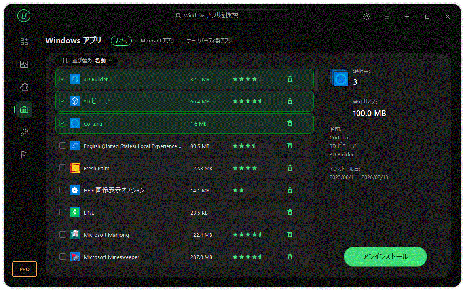This screenshot has width=465, height=291.
Task: Delete English Local Experience via trash icon
Action: (x=290, y=146)
